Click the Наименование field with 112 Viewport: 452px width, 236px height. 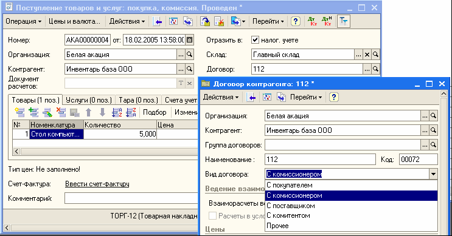[320, 159]
